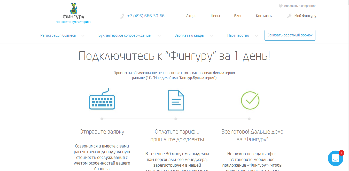Click the blue keyboard icon

(x=102, y=100)
